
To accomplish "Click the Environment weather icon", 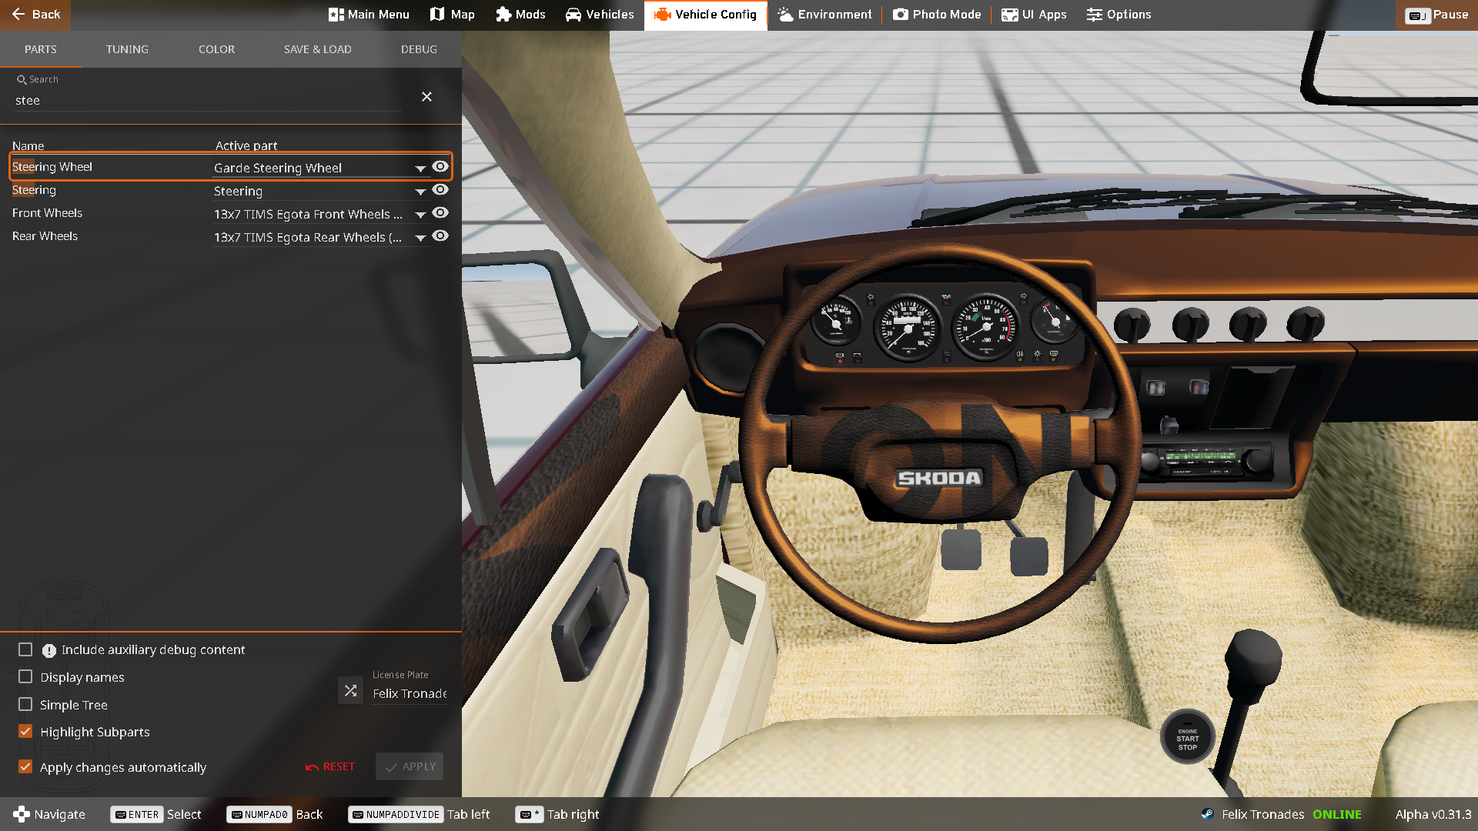I will 785,15.
